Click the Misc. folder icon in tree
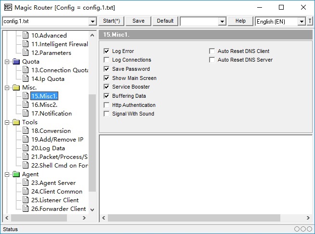 point(16,88)
